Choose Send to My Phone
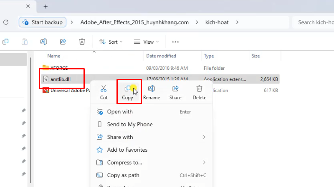This screenshot has width=334, height=187. click(152, 124)
